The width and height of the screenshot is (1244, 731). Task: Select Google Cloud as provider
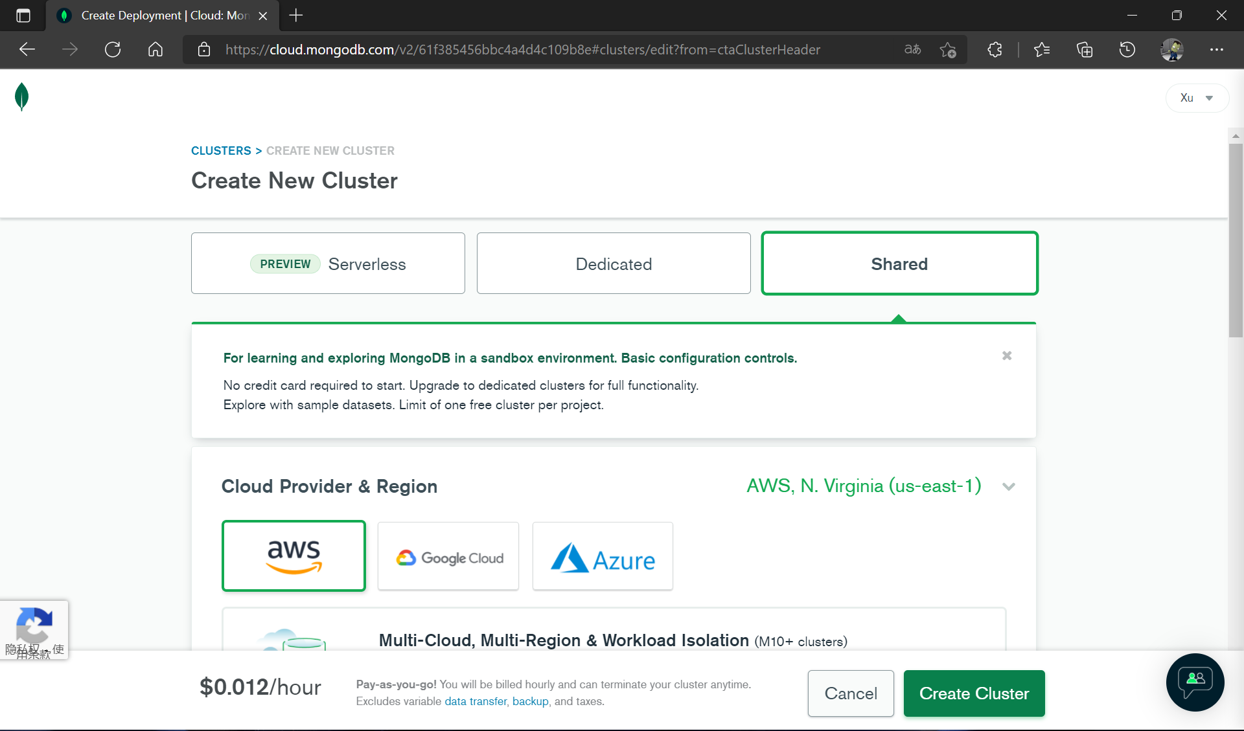448,556
